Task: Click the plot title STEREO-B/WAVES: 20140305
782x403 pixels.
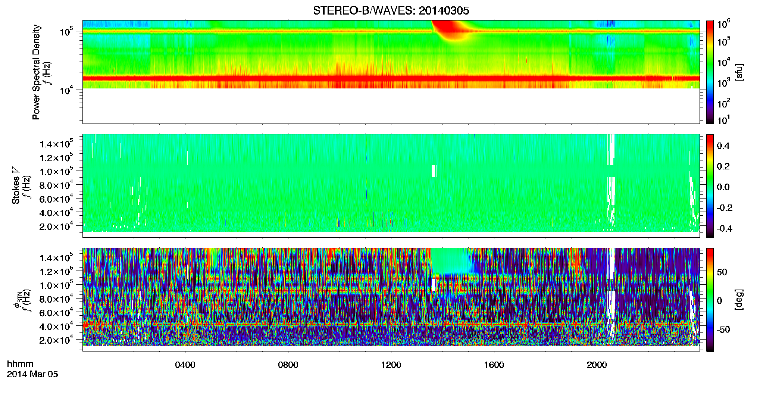Action: click(x=391, y=10)
